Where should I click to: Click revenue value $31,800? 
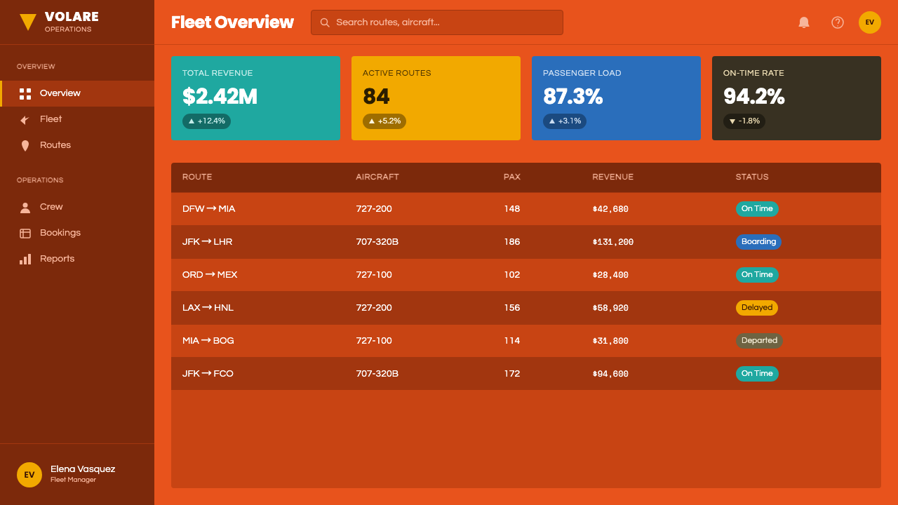pos(610,341)
